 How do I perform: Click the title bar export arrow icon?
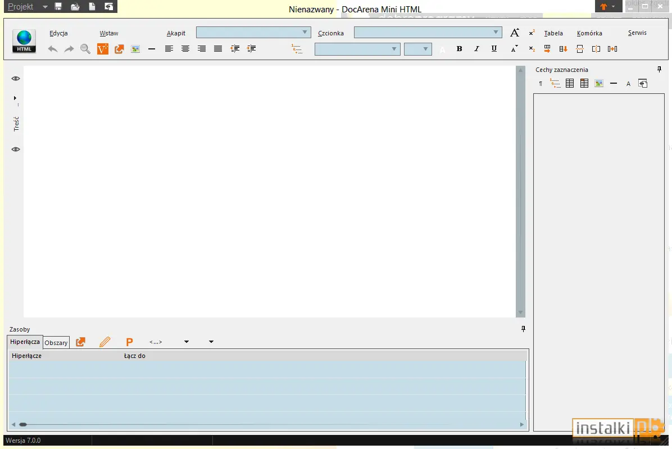pyautogui.click(x=109, y=6)
